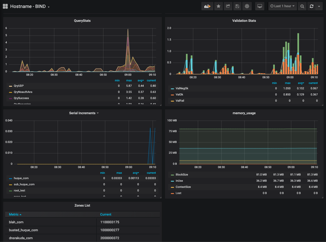Toggle the ValOk series in legend
Viewport: 326px width, 242px height.
coord(179,94)
